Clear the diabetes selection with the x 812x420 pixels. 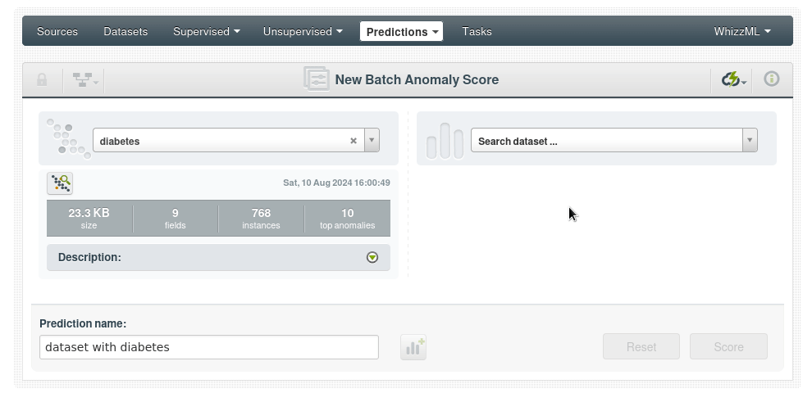(354, 141)
